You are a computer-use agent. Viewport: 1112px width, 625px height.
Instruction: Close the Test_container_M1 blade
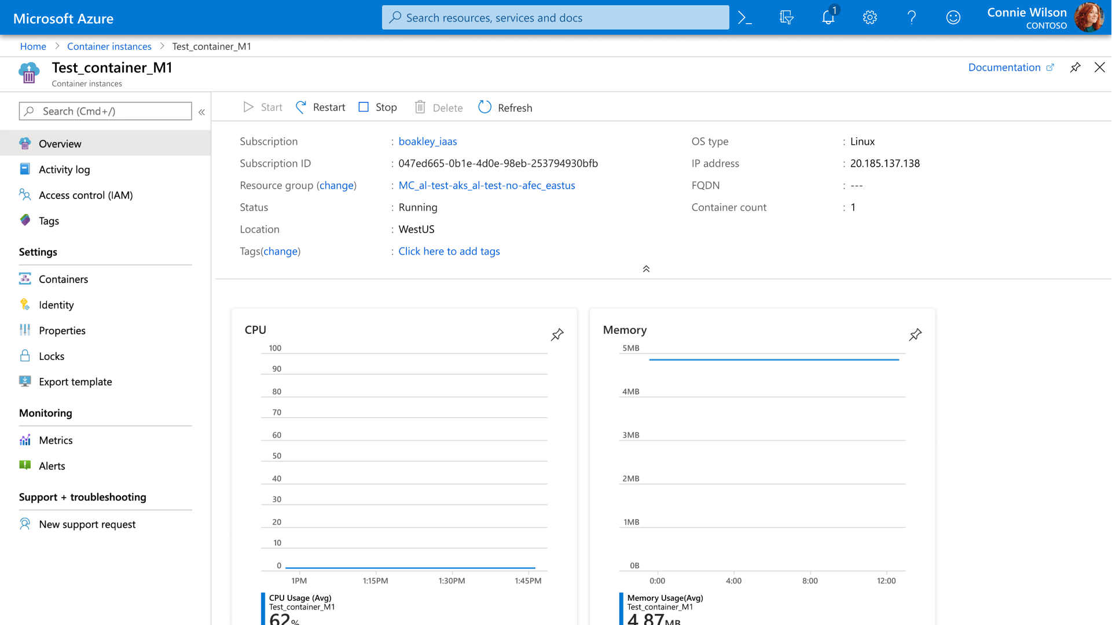click(1099, 68)
